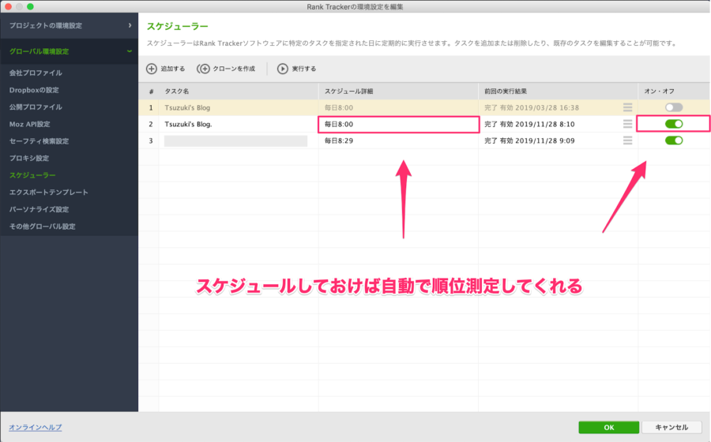Open パーソナライズ設定 page

coord(39,209)
